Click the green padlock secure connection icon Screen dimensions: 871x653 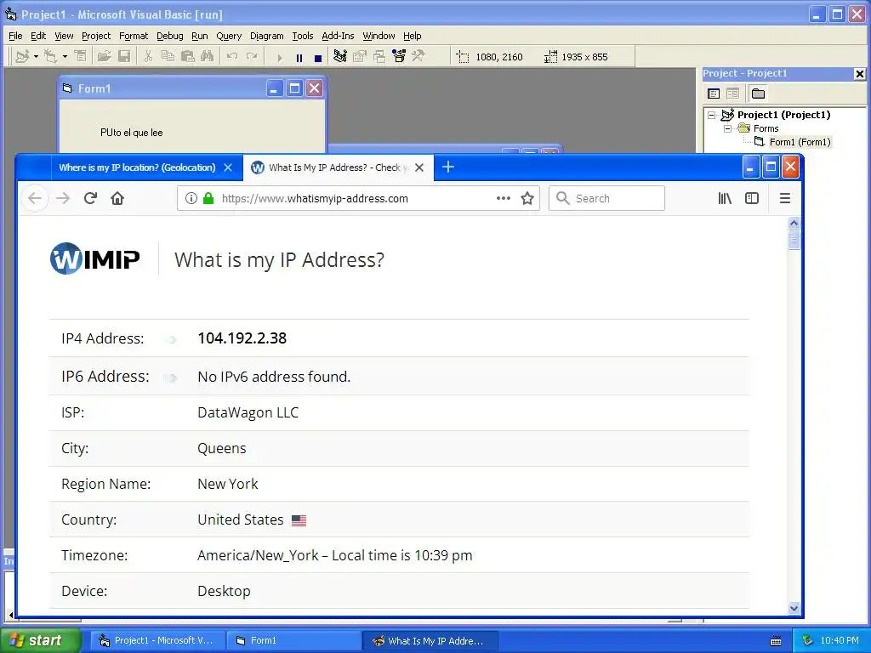(x=208, y=198)
